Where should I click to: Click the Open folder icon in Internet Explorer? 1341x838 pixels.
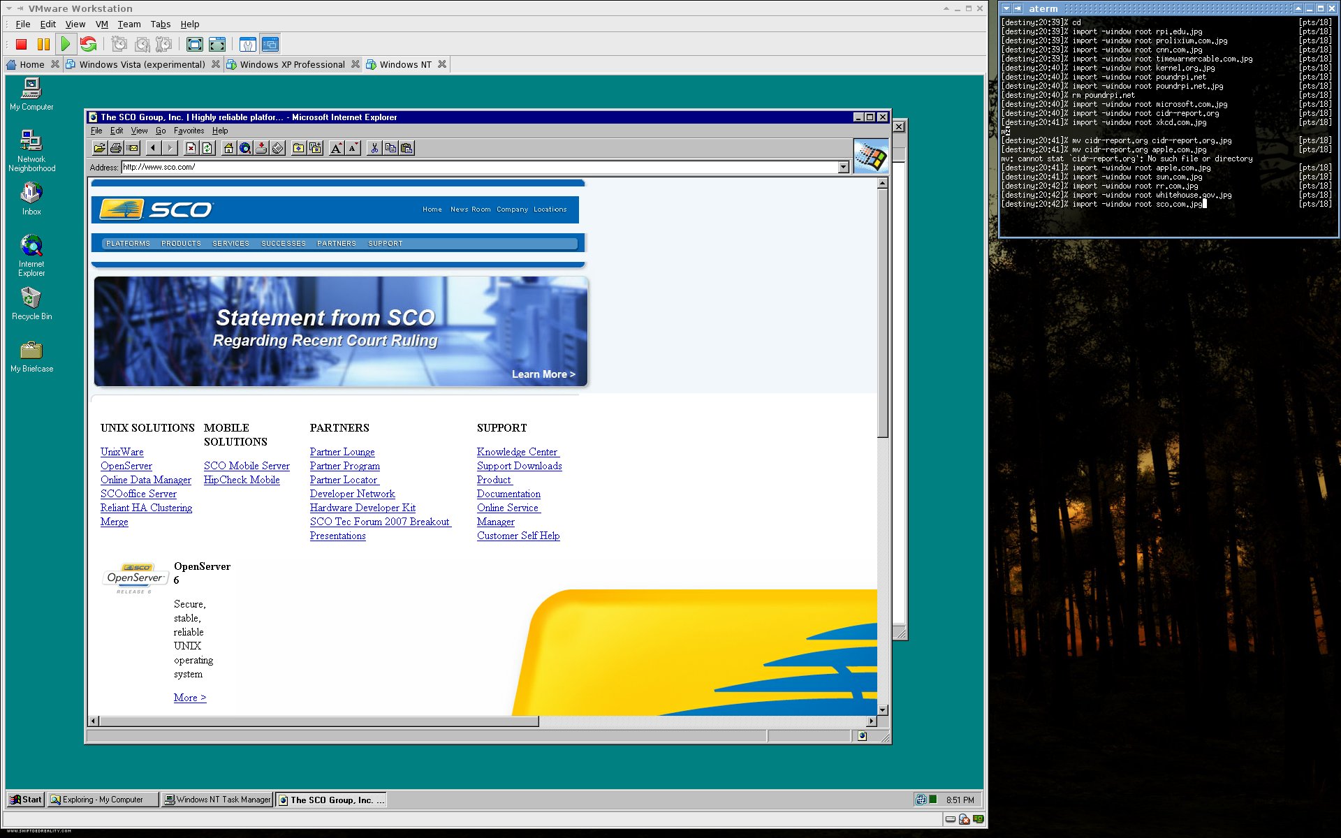click(x=99, y=148)
